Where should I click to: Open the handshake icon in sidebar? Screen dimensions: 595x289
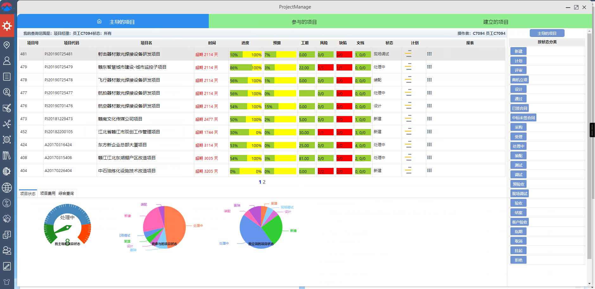coord(7,218)
